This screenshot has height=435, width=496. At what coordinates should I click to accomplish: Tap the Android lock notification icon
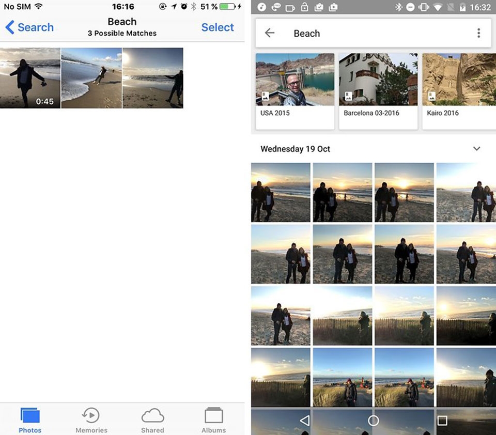[304, 7]
